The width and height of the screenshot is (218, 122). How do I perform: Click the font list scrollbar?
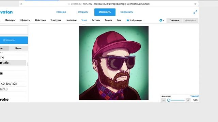pos(27,64)
